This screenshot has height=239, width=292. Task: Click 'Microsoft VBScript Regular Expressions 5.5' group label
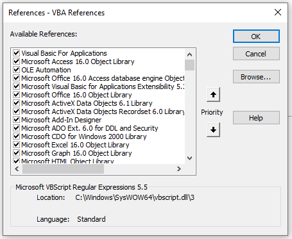click(82, 187)
